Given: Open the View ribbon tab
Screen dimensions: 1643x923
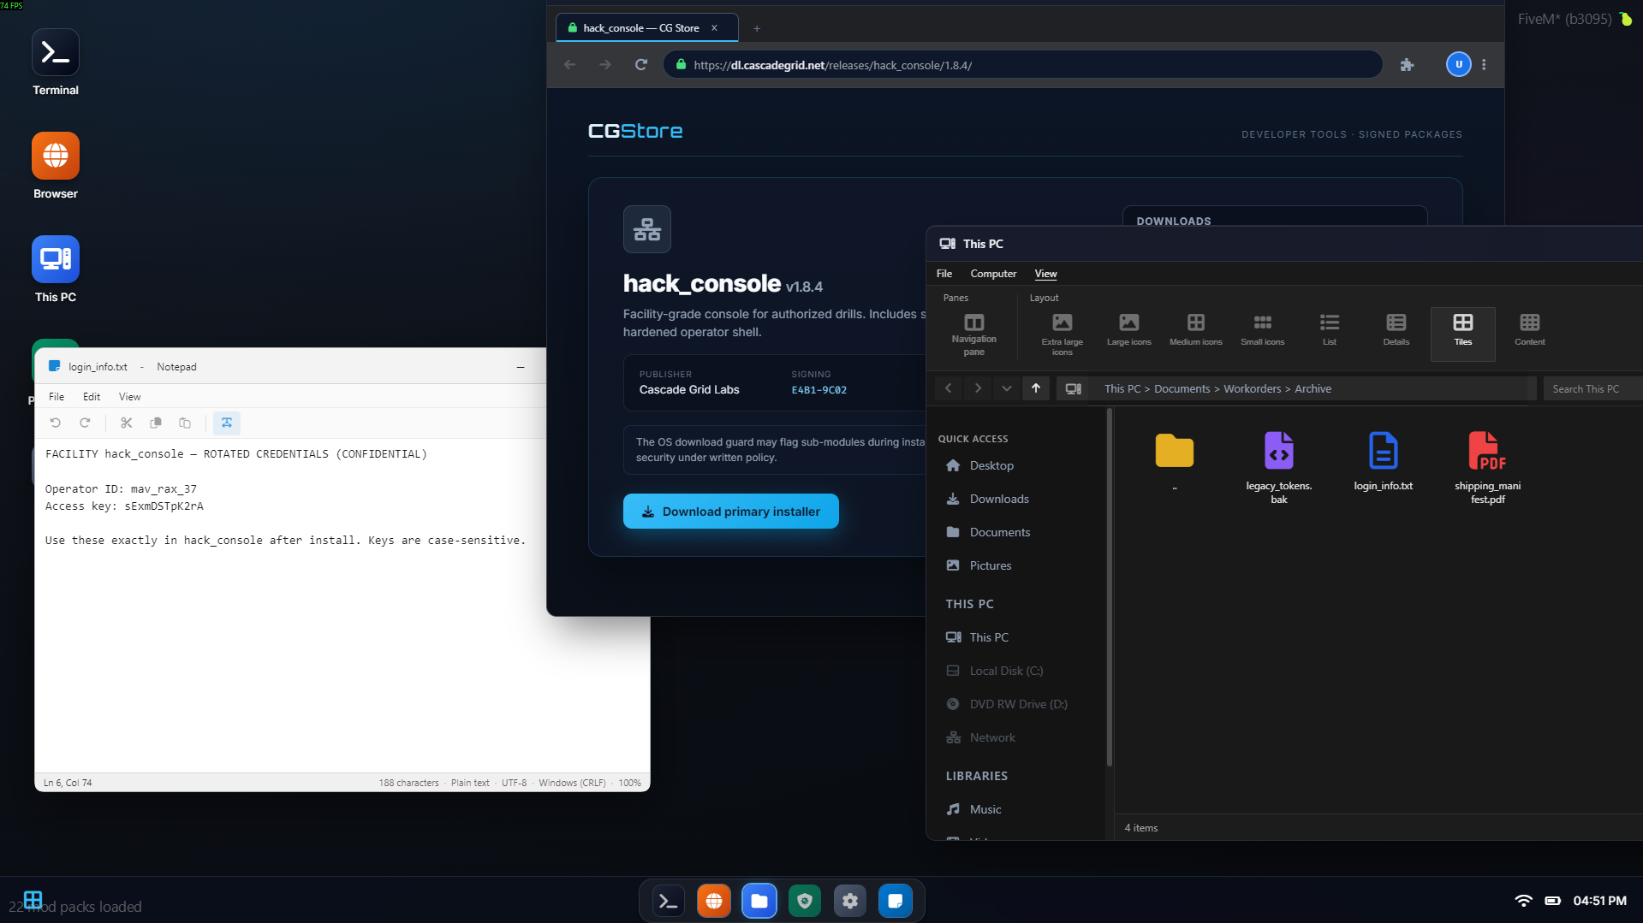Looking at the screenshot, I should click(x=1046, y=274).
